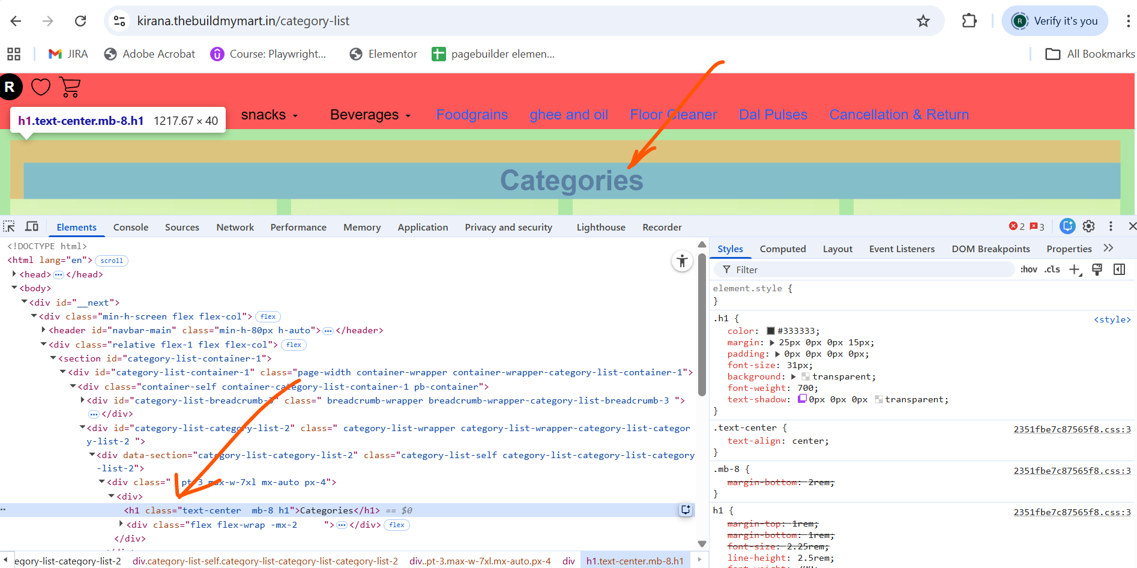The height and width of the screenshot is (568, 1137).
Task: Switch to the Computed pane tab
Action: 783,249
